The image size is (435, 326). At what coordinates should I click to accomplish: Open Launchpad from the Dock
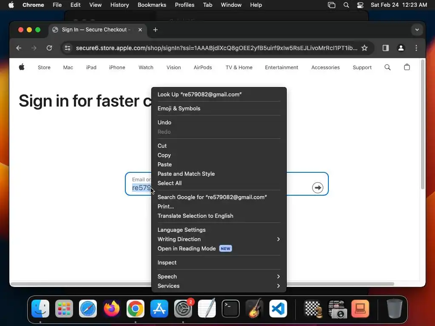pos(64,309)
